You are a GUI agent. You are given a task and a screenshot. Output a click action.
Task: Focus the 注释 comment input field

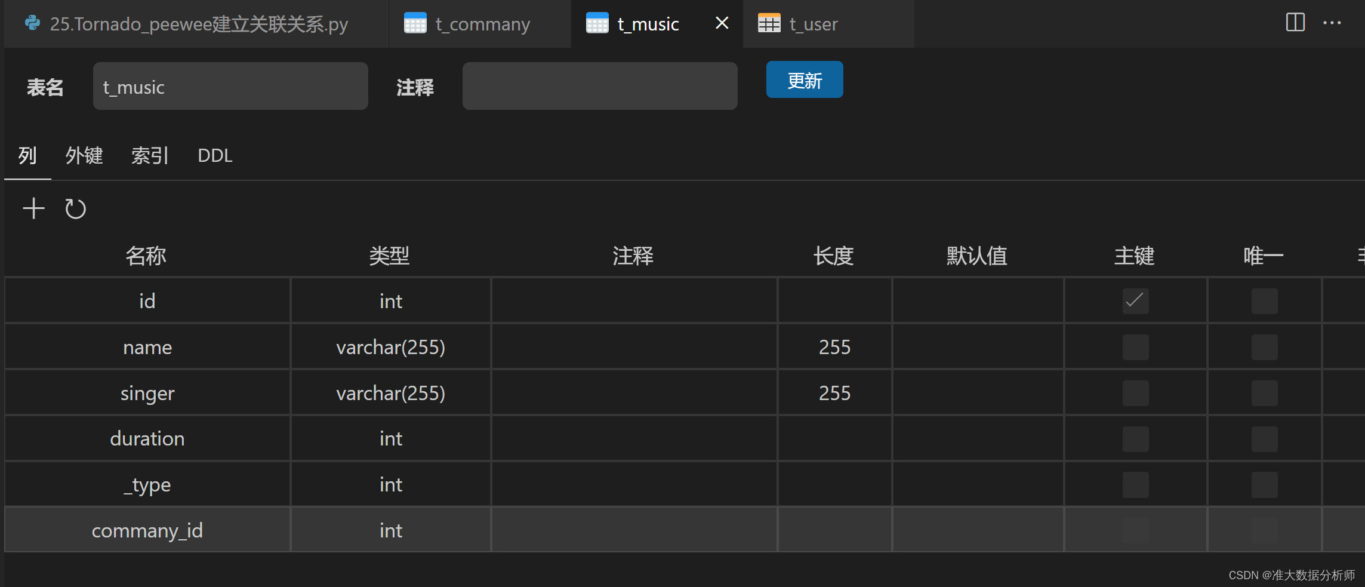600,86
